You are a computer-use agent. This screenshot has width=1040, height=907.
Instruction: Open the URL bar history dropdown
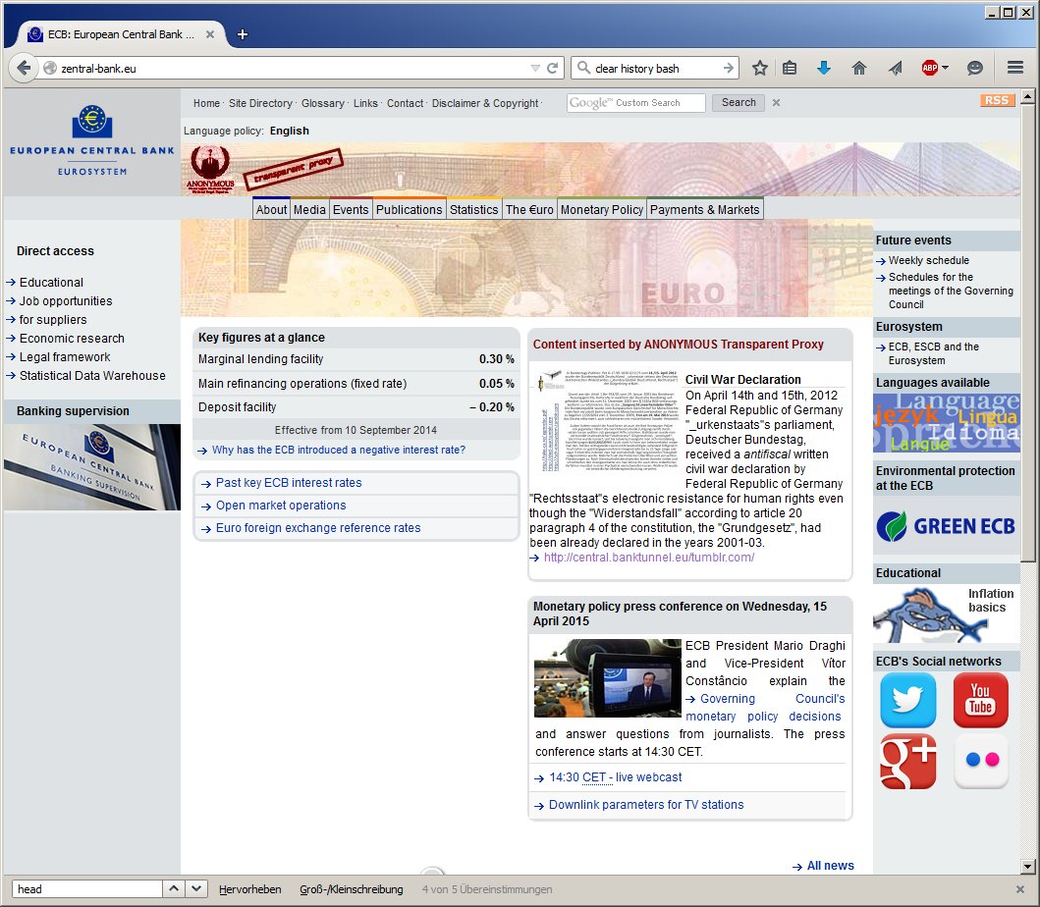point(534,69)
